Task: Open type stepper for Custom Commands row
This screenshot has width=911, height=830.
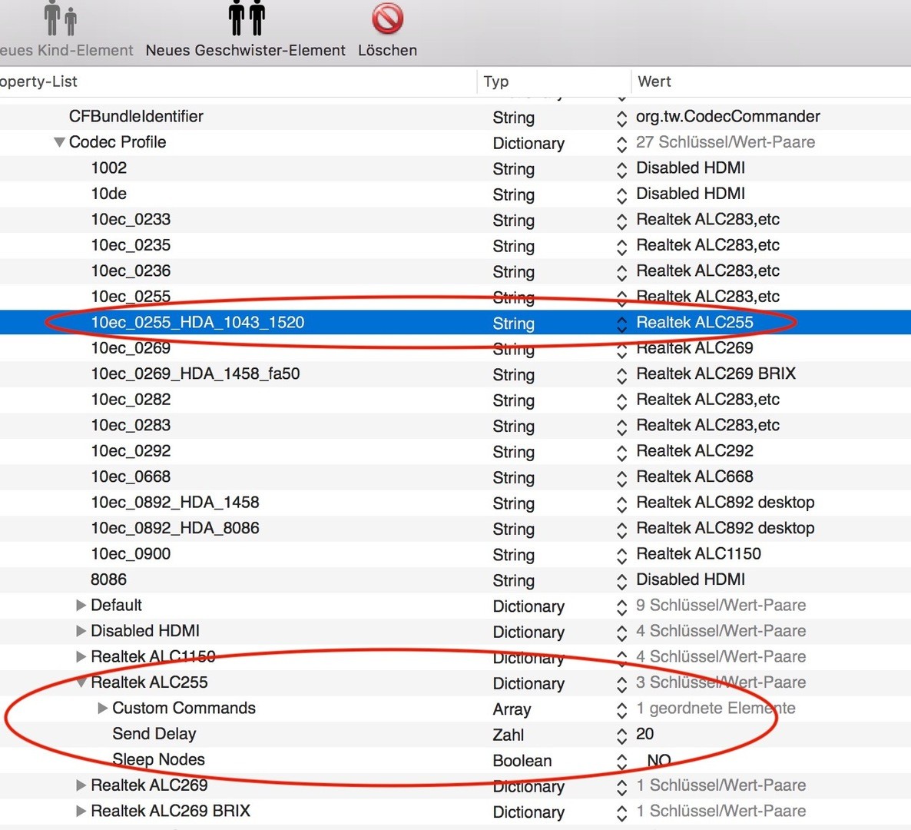Action: coord(621,710)
